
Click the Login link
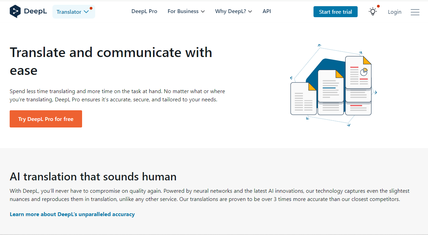pos(395,12)
